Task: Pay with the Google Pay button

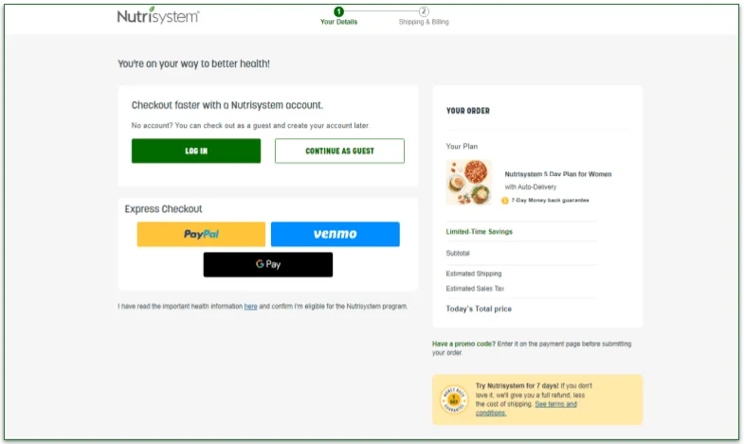Action: click(x=268, y=264)
